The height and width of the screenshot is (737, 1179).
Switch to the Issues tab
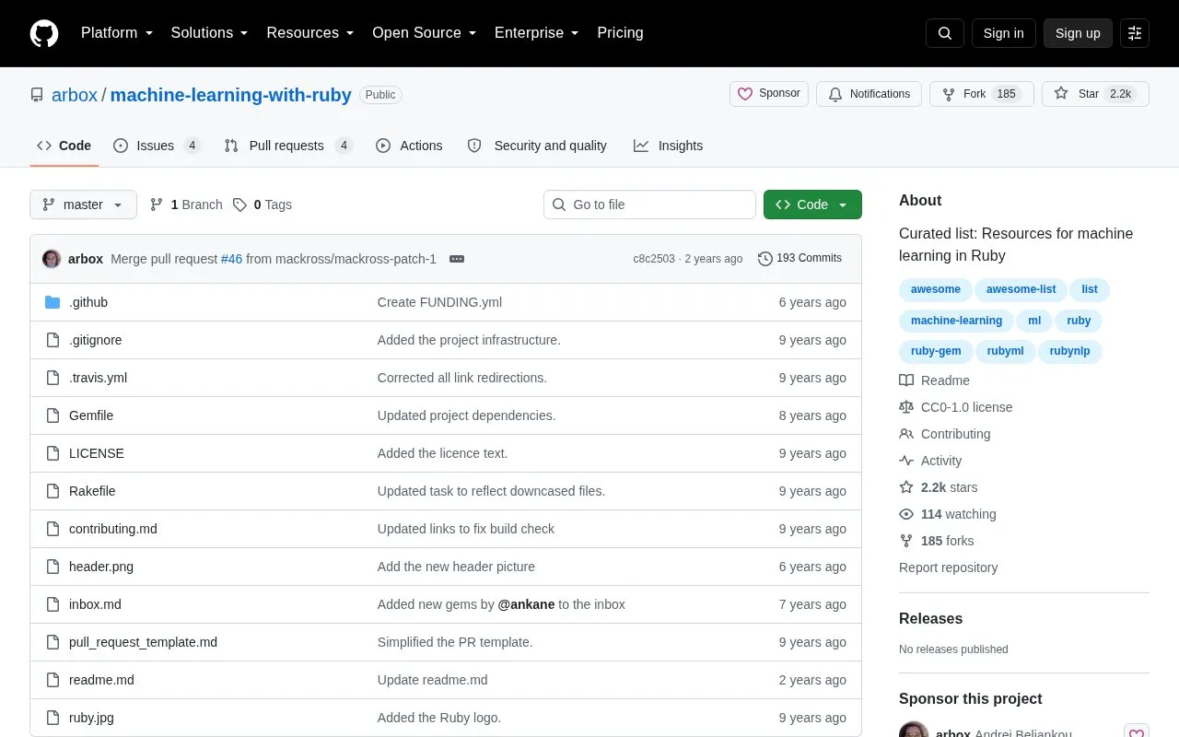[x=157, y=146]
